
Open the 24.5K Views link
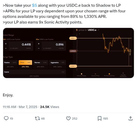[50, 107]
